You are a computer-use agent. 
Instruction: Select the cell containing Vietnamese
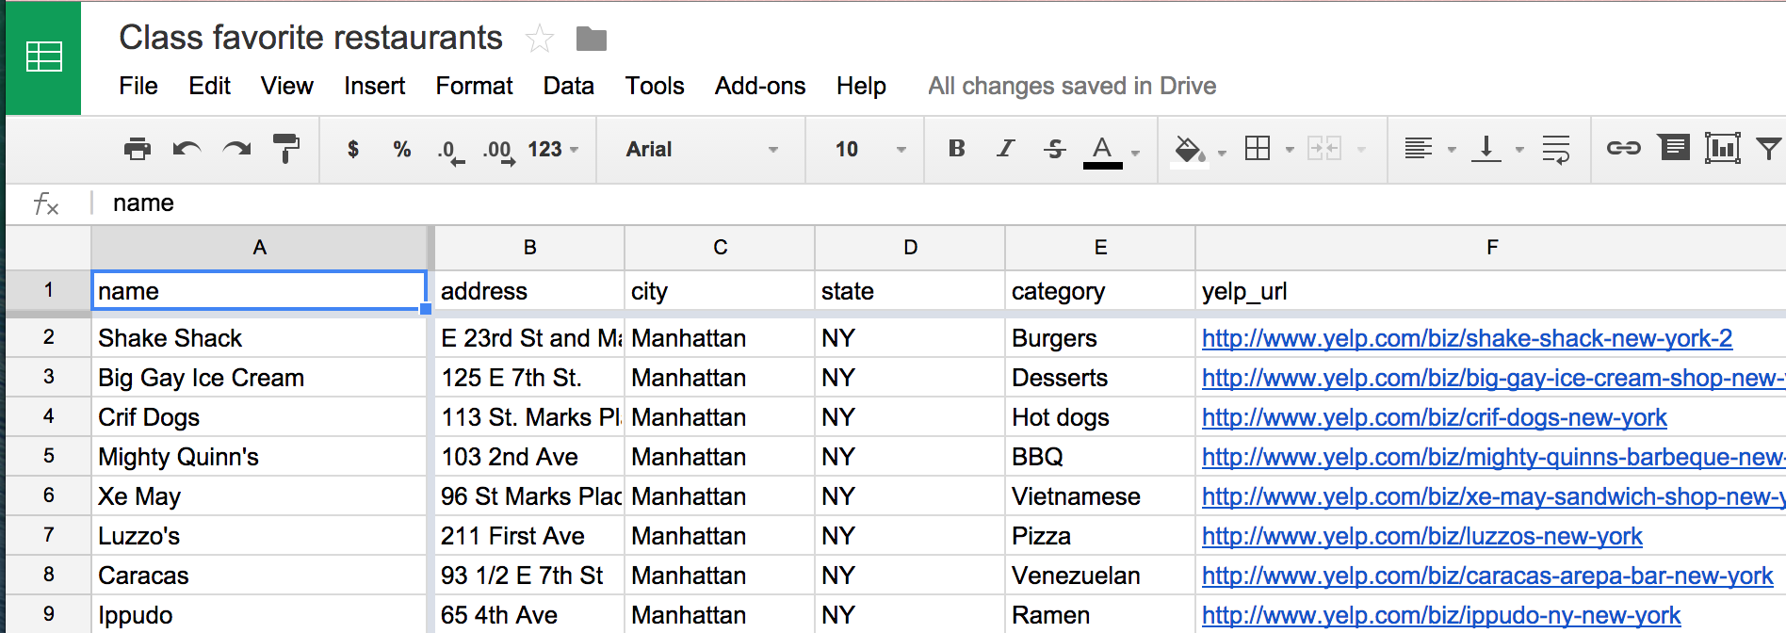[x=1100, y=496]
